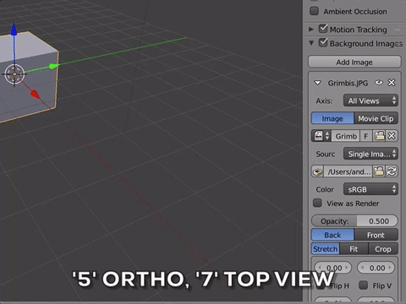Open the Axis All Views dropdown
406x304 pixels.
(370, 100)
